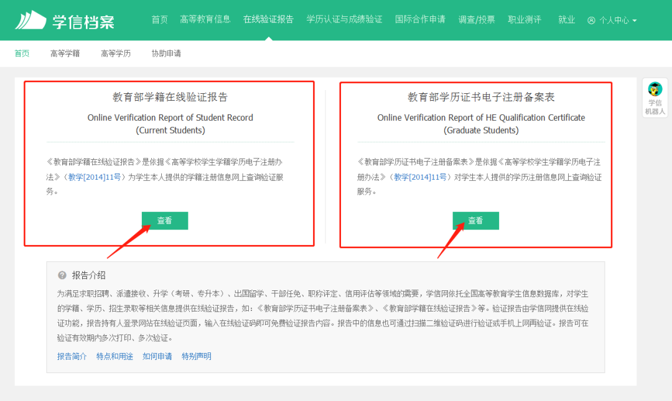This screenshot has width=672, height=401.
Task: Switch to the 高等学籍 tab
Action: [65, 53]
